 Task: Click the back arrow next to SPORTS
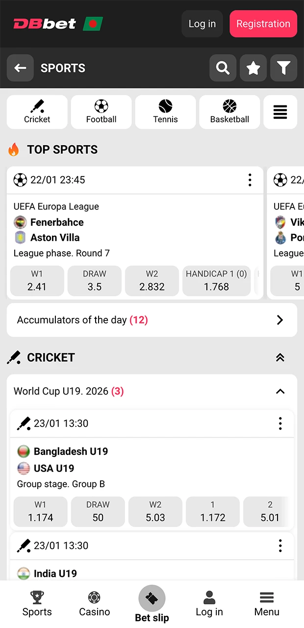pyautogui.click(x=20, y=68)
